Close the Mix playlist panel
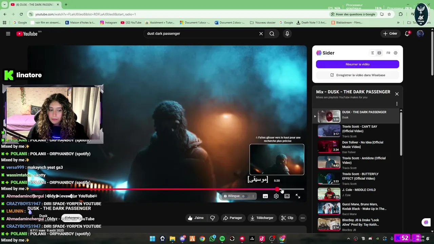Viewport: 434px width, 244px height. (397, 94)
